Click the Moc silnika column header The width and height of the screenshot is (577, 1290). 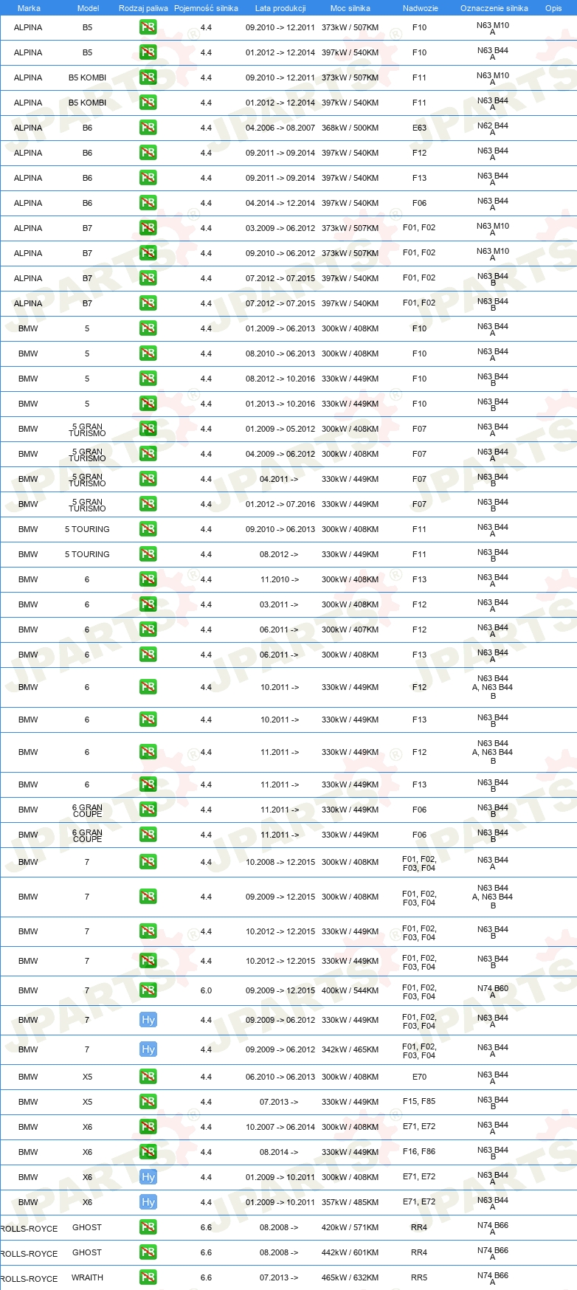(x=350, y=8)
